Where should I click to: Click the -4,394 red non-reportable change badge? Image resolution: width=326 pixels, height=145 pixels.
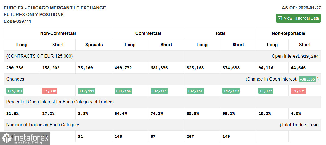[x=298, y=91]
